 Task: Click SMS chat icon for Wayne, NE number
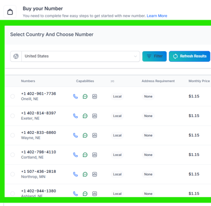click(x=85, y=135)
